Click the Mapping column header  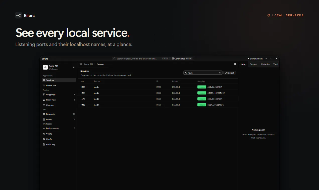pos(201,81)
